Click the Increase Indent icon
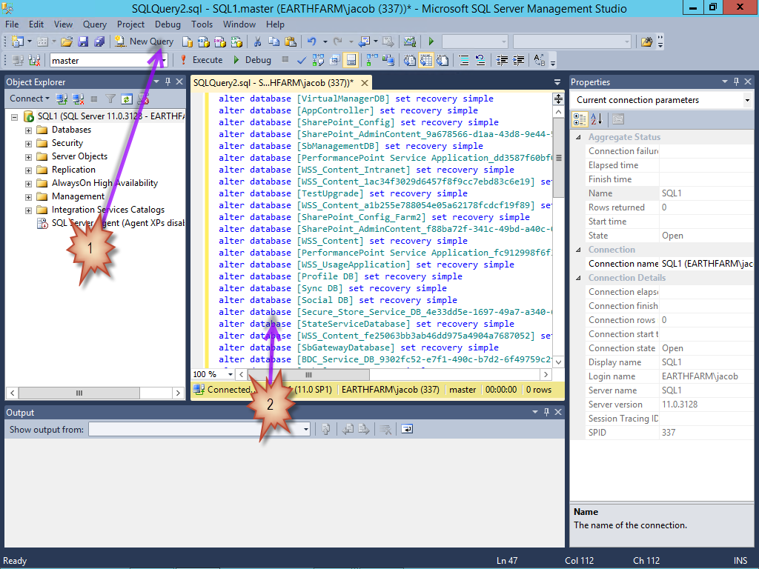The width and height of the screenshot is (759, 569). pos(518,61)
